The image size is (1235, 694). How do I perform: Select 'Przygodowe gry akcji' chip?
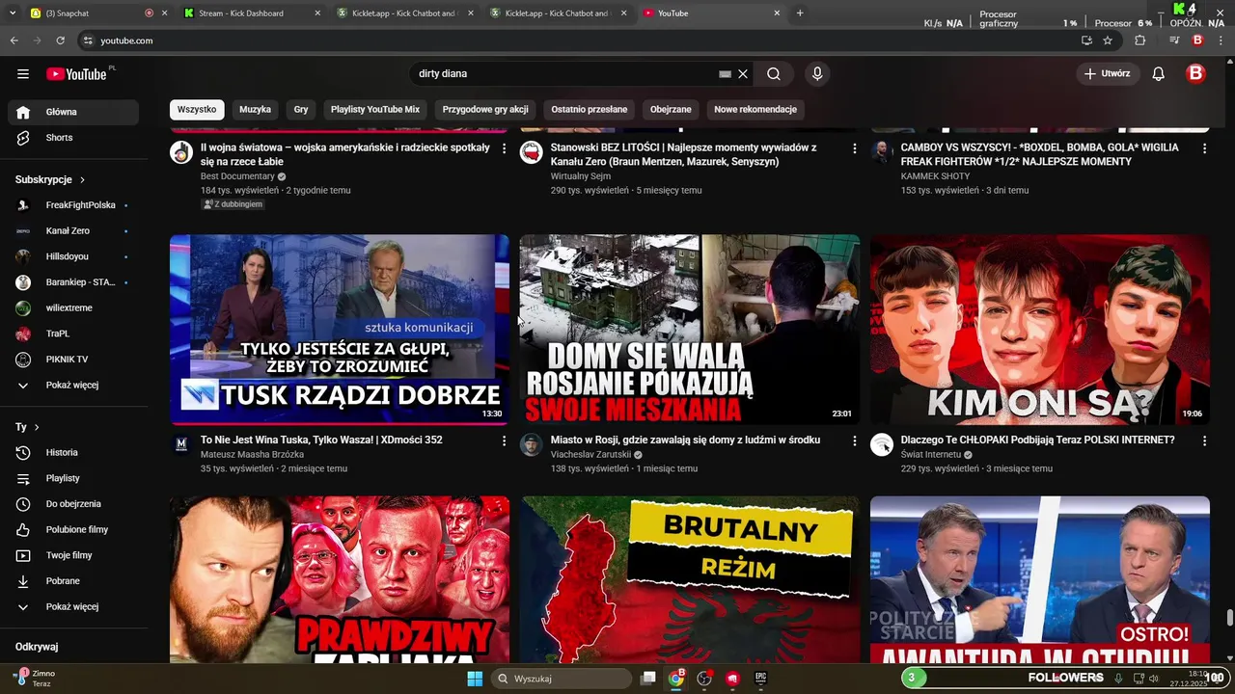(485, 110)
